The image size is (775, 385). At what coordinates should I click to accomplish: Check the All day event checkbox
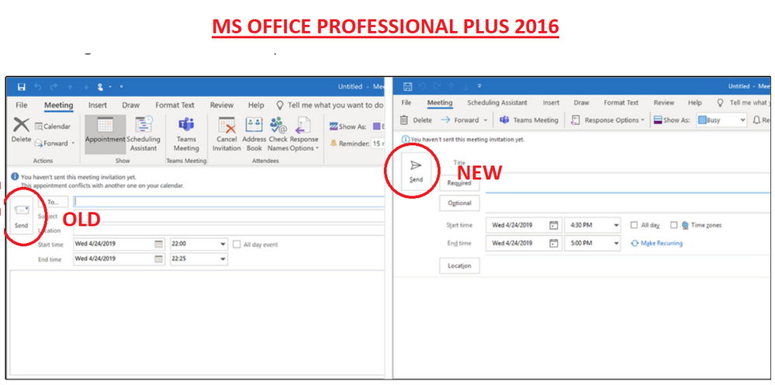pos(237,245)
